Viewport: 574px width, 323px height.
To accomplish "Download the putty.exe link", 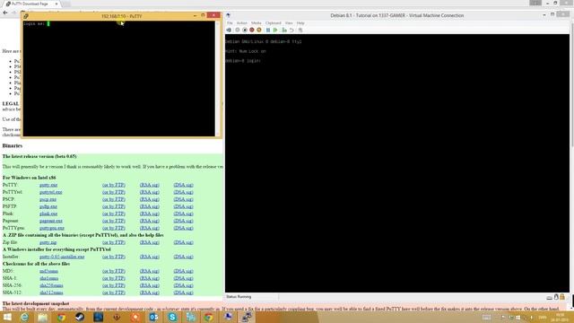I will click(x=48, y=185).
